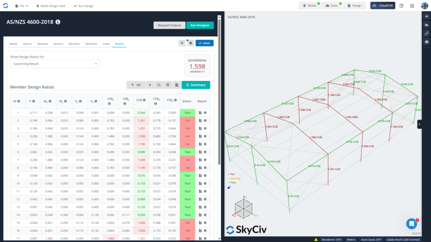This screenshot has width=431, height=242.
Task: Click the copy results icon
Action: (x=159, y=85)
